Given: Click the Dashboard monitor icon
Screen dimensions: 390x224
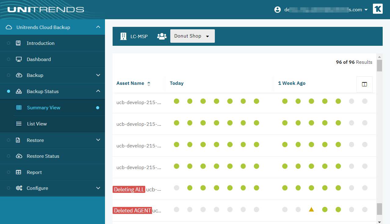Looking at the screenshot, I should (19, 59).
